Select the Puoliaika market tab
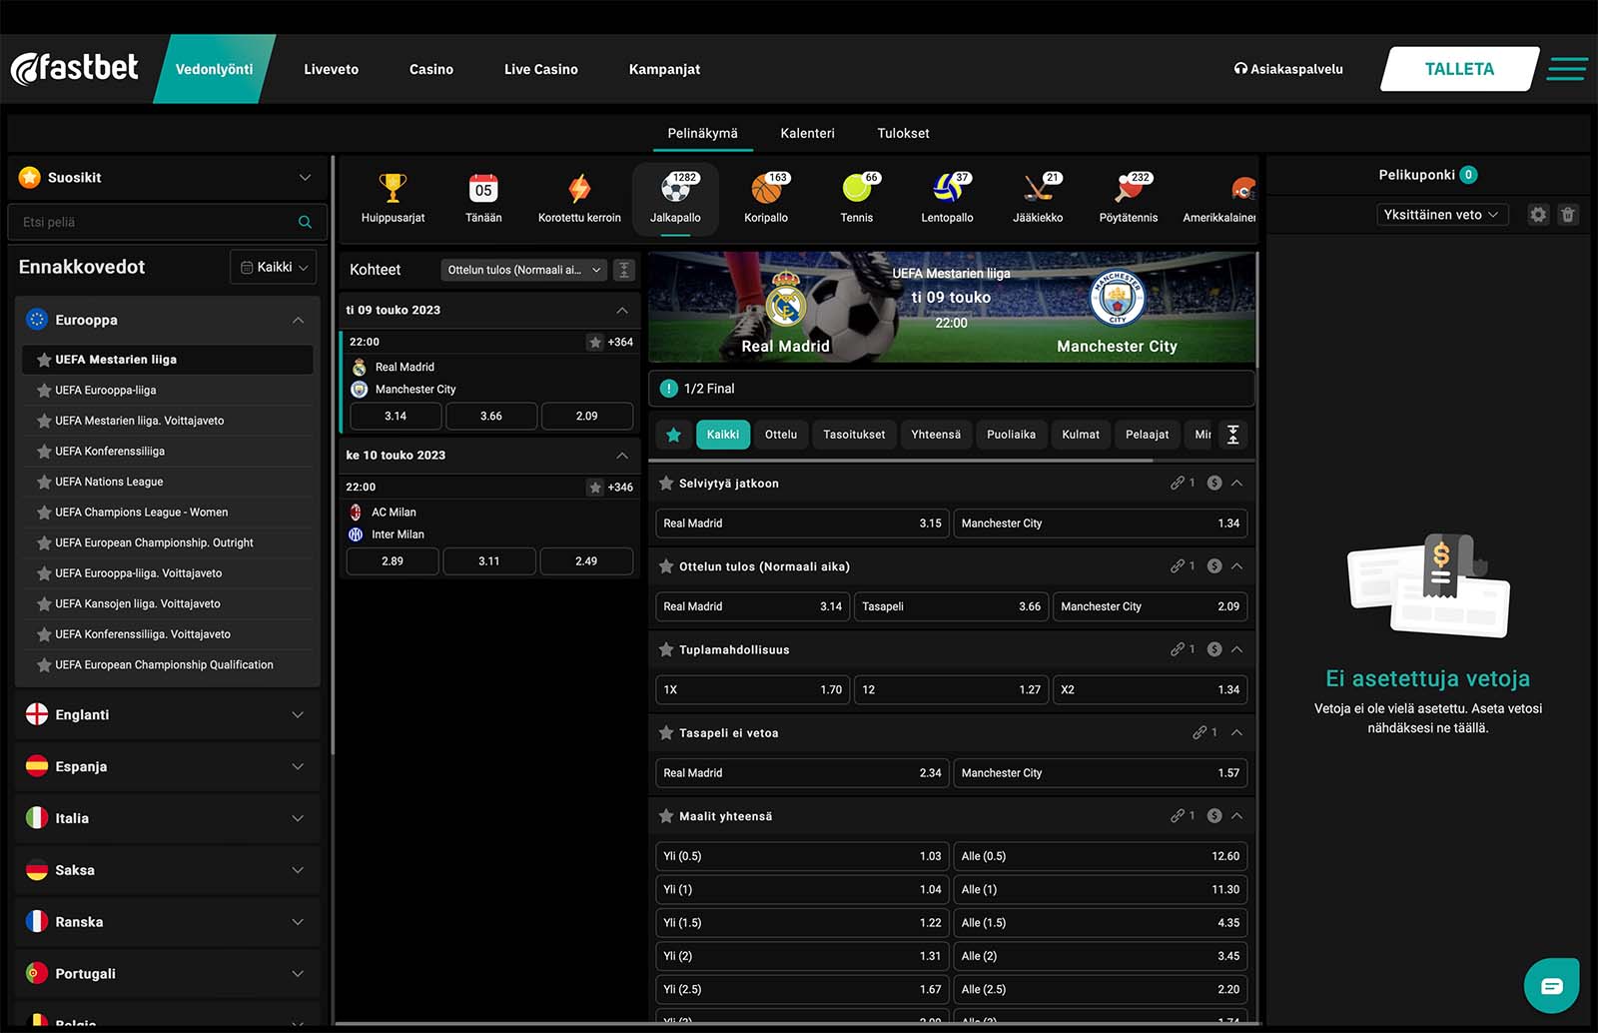The image size is (1598, 1033). [x=1011, y=435]
